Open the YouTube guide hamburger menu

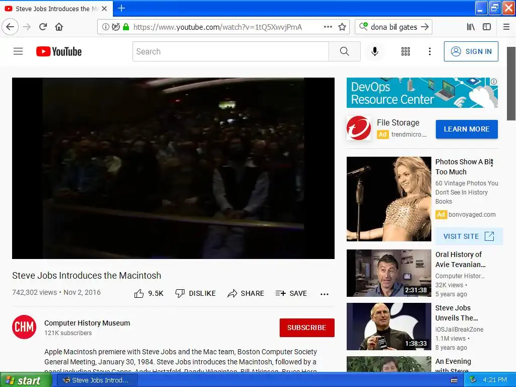(18, 51)
